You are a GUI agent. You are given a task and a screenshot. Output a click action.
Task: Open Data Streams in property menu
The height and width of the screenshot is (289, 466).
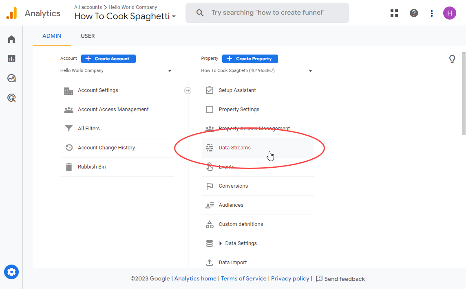tap(234, 148)
